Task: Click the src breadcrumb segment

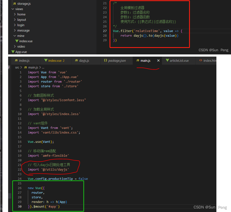Action: tap(17, 67)
